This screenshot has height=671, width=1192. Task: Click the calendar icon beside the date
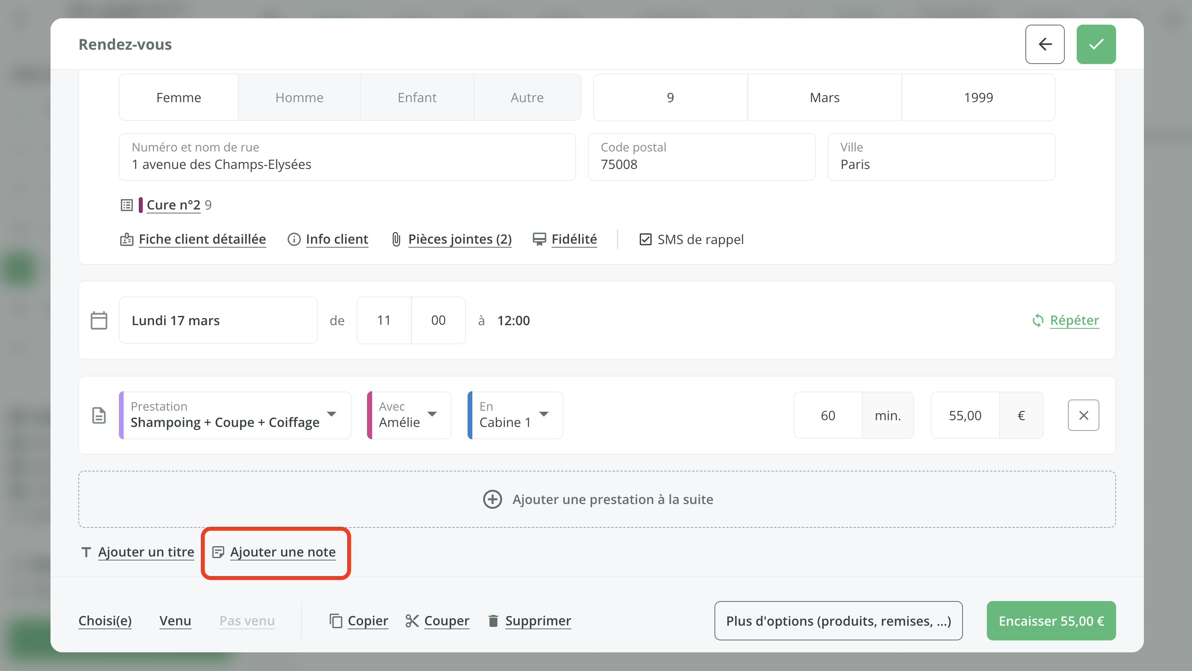pyautogui.click(x=99, y=320)
